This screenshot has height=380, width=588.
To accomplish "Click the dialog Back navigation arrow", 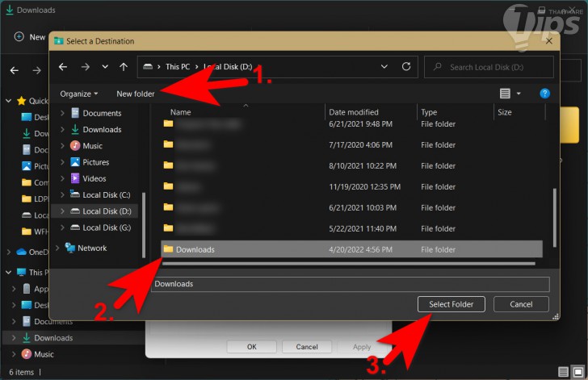I will [63, 67].
